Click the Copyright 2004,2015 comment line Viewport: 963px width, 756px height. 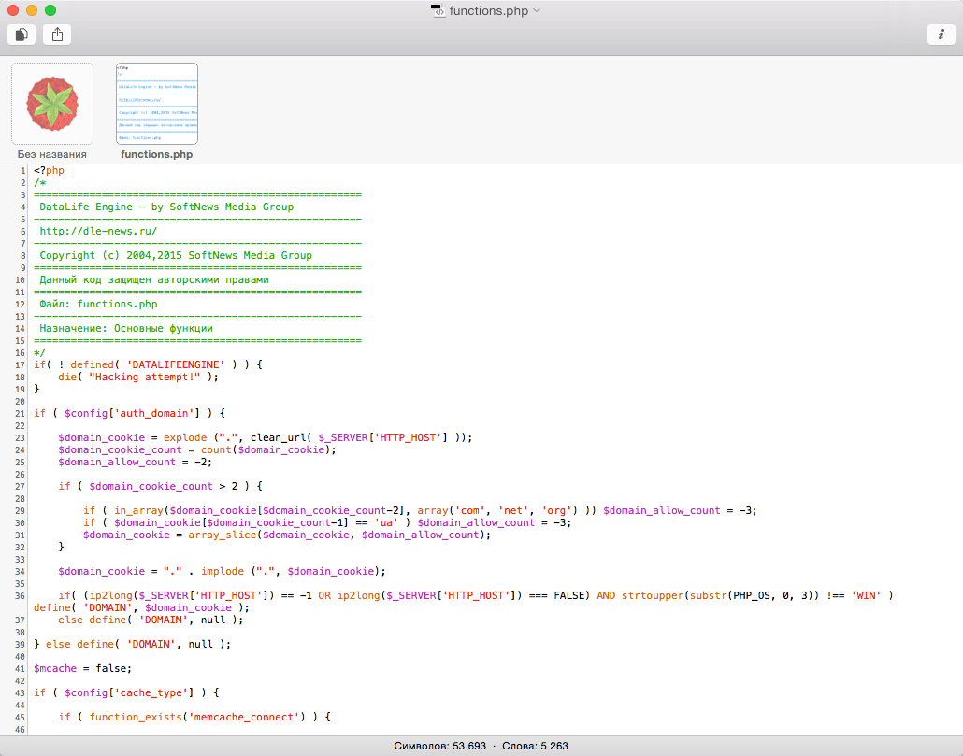click(176, 255)
